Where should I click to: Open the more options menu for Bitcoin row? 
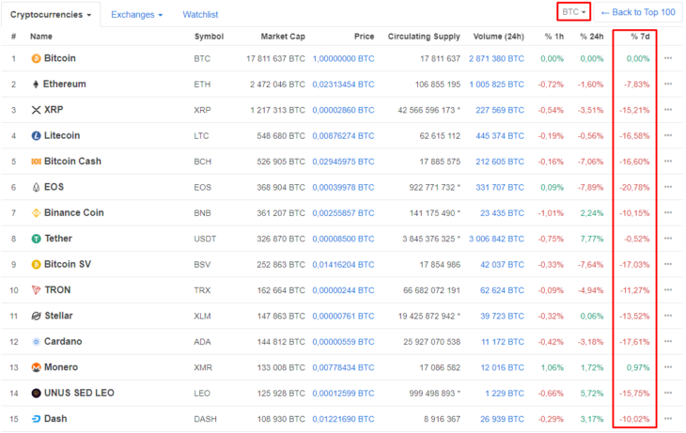(x=668, y=58)
